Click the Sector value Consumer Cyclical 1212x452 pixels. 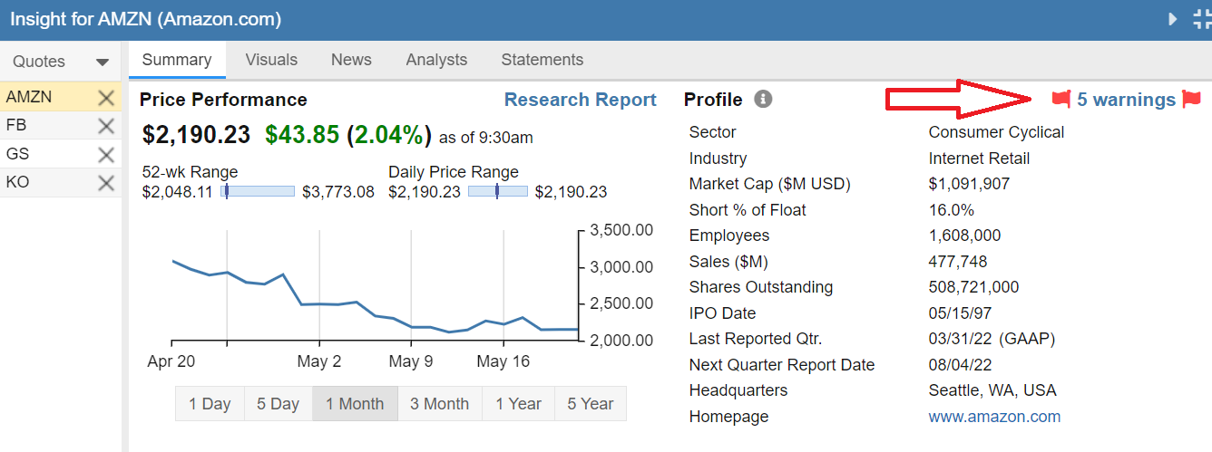point(996,132)
